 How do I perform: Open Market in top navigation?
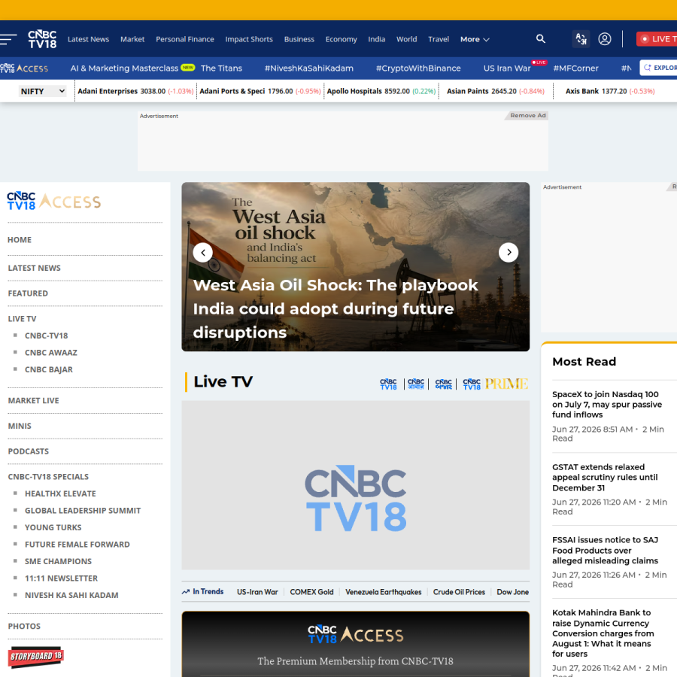click(132, 39)
